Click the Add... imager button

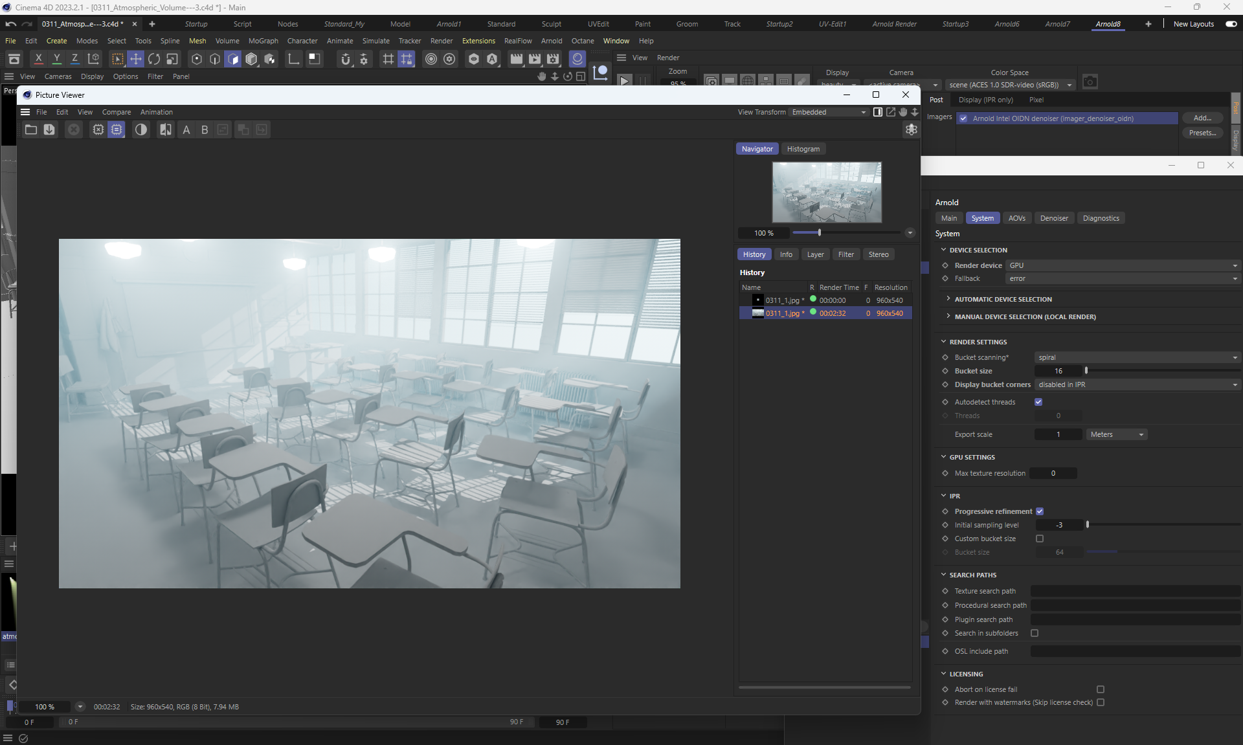[x=1202, y=118]
